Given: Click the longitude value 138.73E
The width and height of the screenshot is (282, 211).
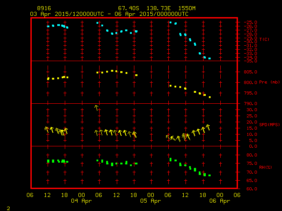Looking at the screenshot, I should [x=159, y=8].
